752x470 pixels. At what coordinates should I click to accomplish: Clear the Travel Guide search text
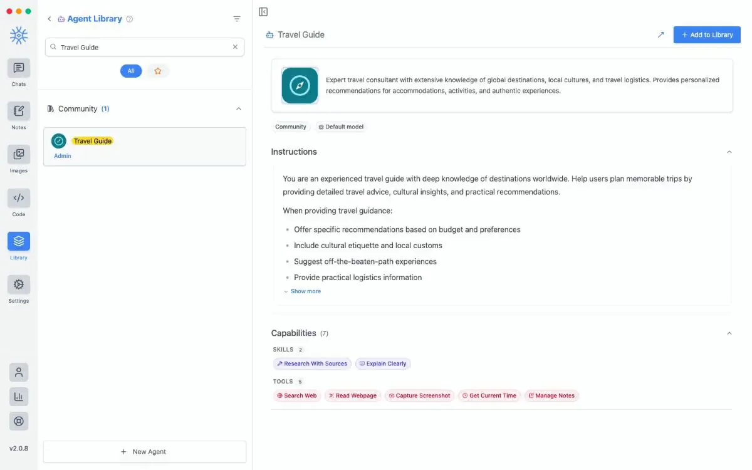coord(236,47)
